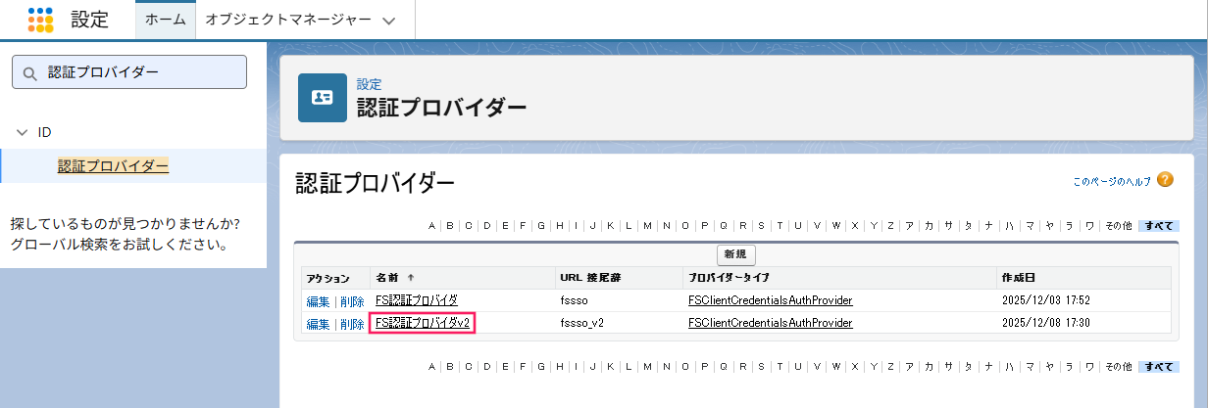
Task: Click the アクション column header
Action: 327,279
